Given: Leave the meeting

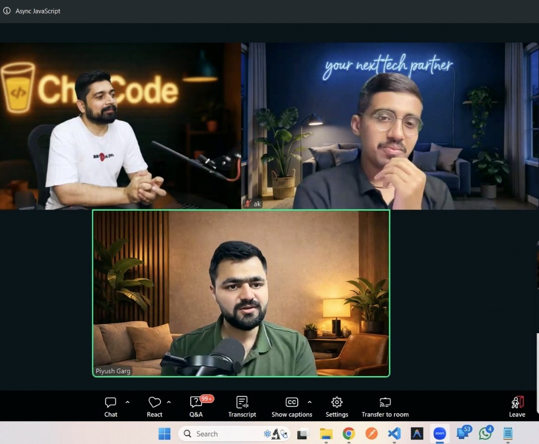Looking at the screenshot, I should click(x=517, y=407).
